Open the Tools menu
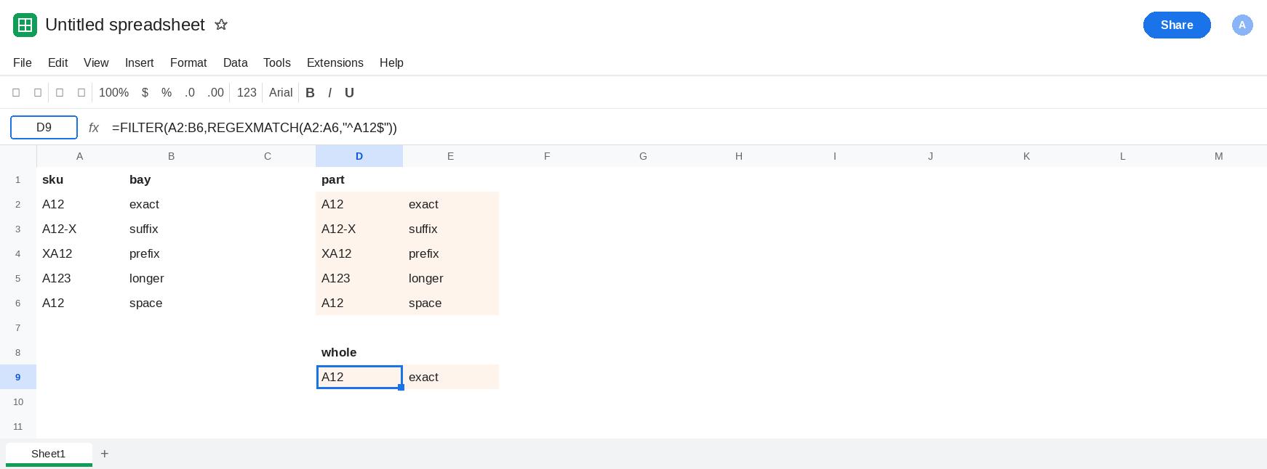Screen dimensions: 1267x469 (x=276, y=62)
